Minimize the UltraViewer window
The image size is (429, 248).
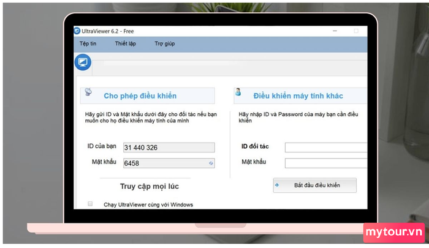tap(335, 31)
